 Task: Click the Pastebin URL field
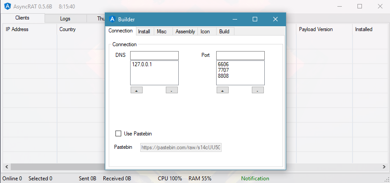[x=181, y=147]
